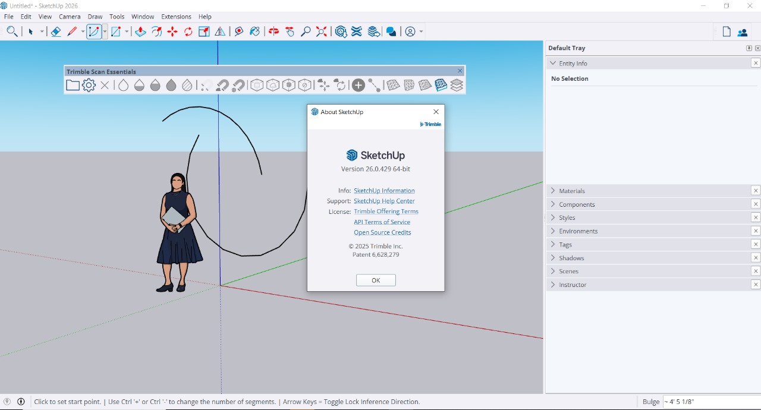The width and height of the screenshot is (761, 410).
Task: Select the Rectangle shapes tool
Action: [x=116, y=31]
